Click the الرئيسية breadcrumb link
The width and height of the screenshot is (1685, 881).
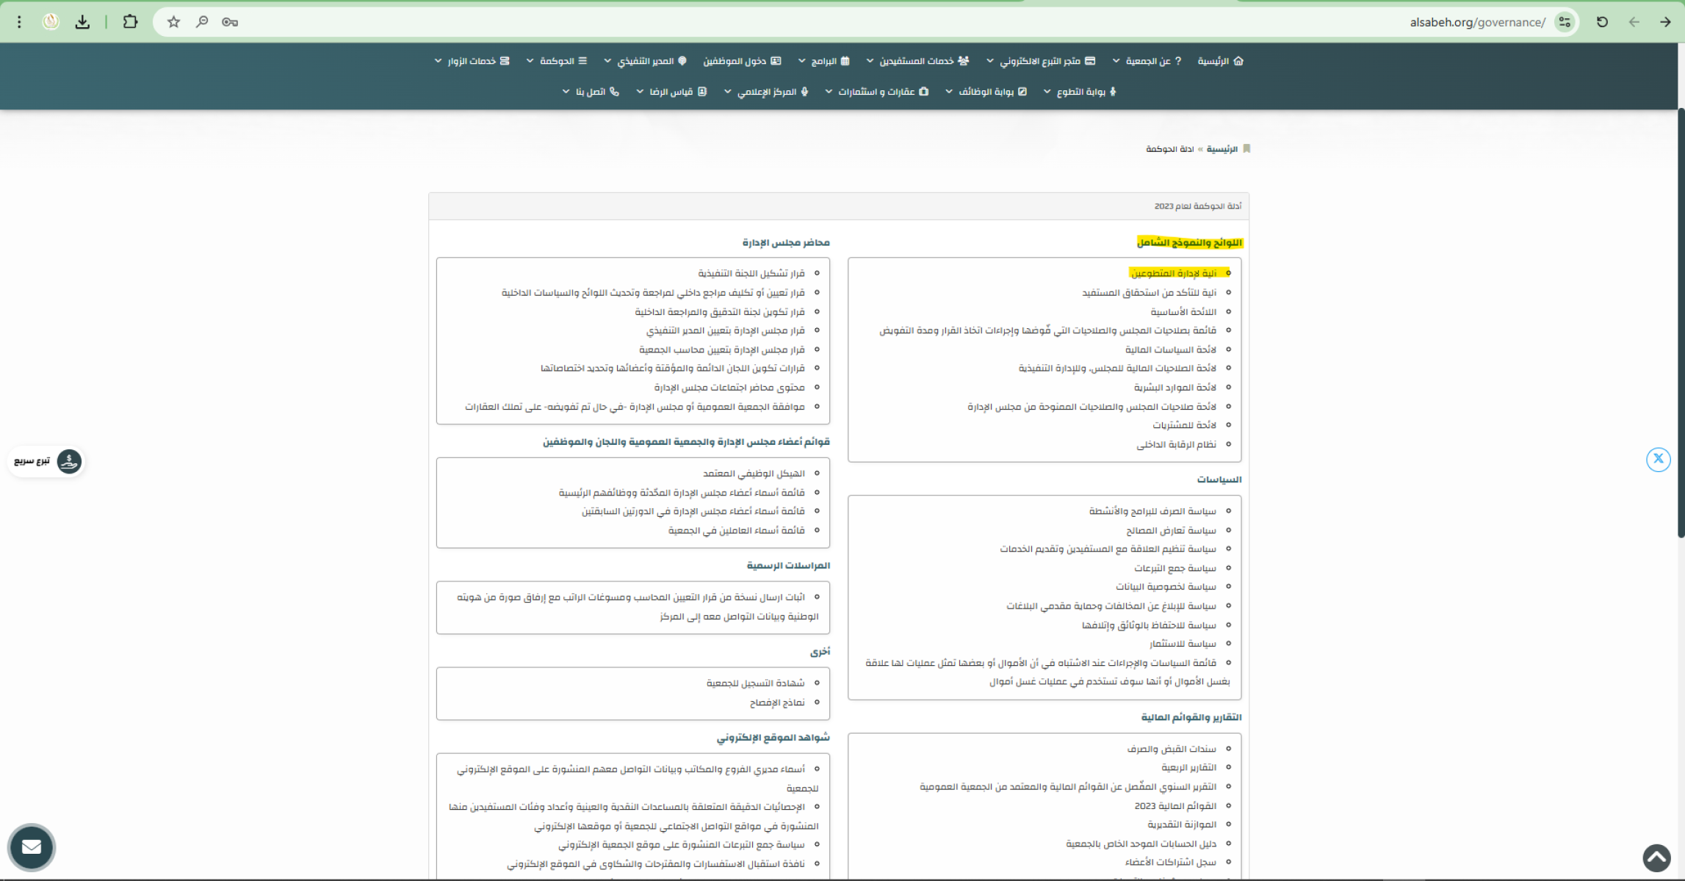(1222, 149)
